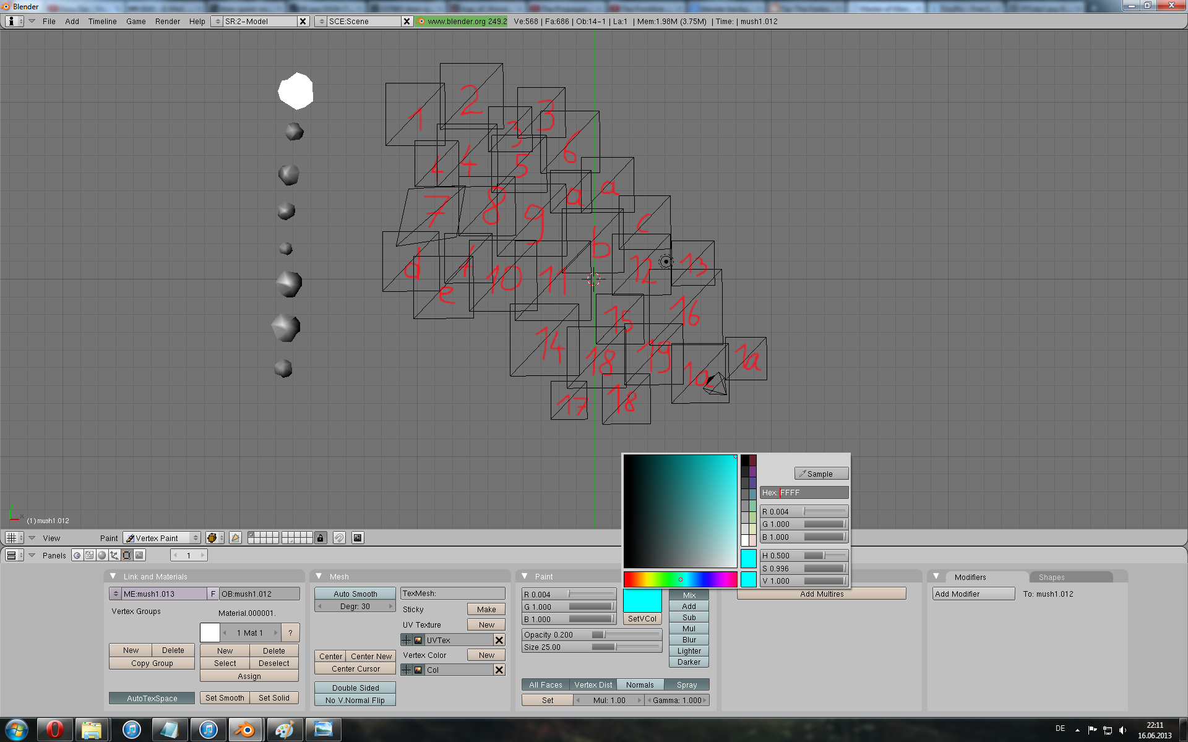Open the viewport draw type selector

coord(215,538)
